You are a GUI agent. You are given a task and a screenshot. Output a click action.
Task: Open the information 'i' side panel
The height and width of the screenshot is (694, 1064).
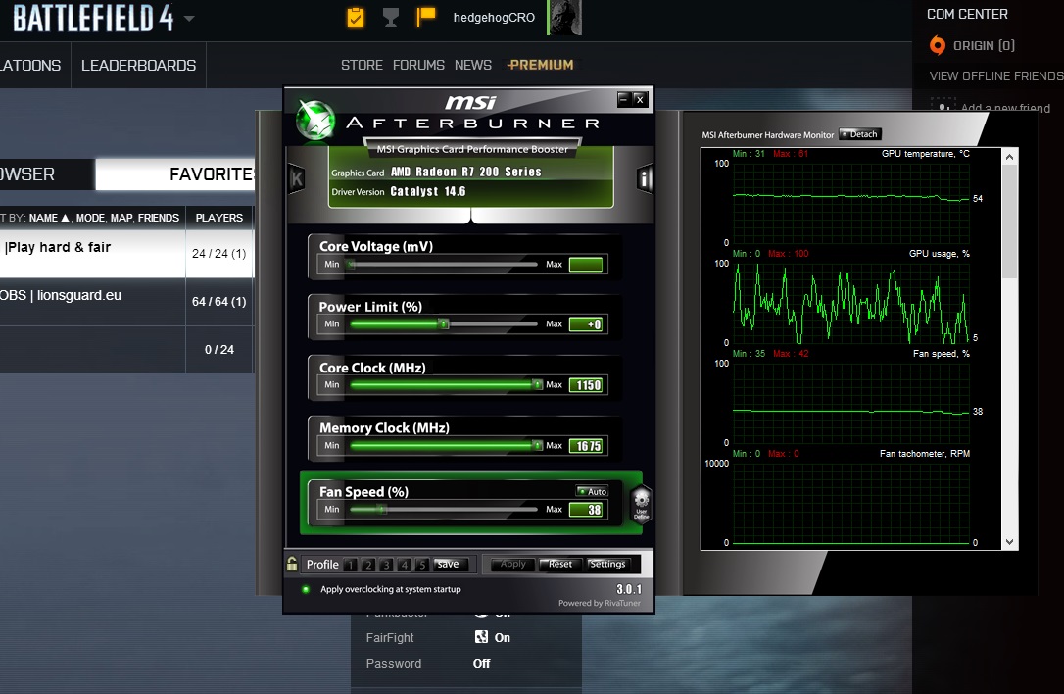tap(645, 178)
